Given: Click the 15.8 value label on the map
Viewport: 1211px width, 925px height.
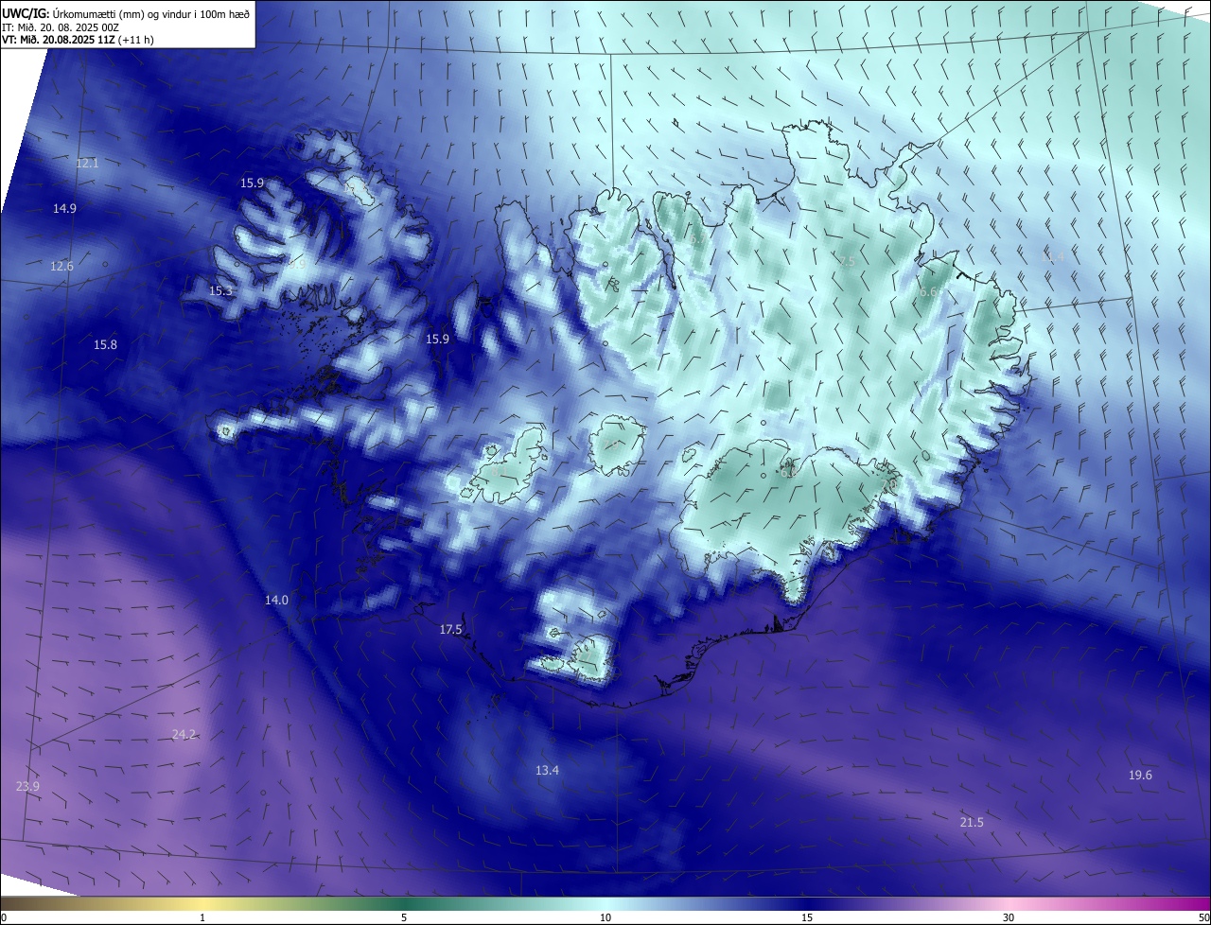Looking at the screenshot, I should 105,345.
